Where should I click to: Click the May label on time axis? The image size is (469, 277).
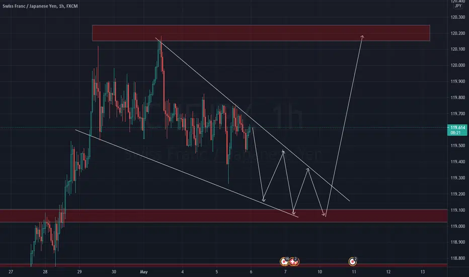(x=144, y=272)
